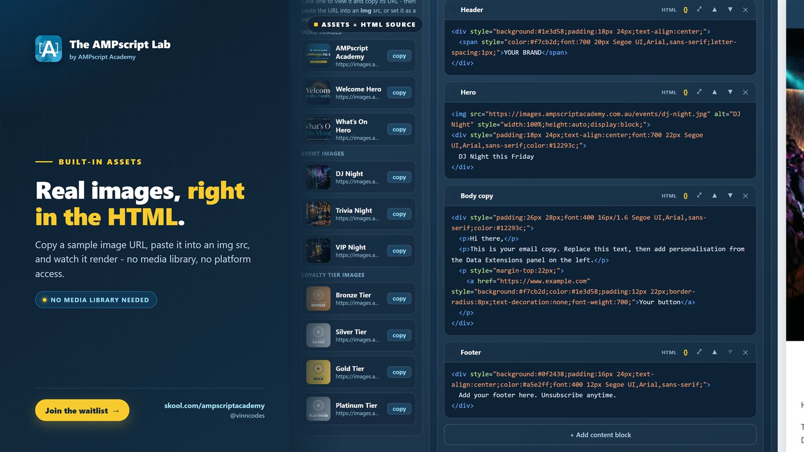This screenshot has width=804, height=452.
Task: Expand the Hero block editor
Action: 699,92
